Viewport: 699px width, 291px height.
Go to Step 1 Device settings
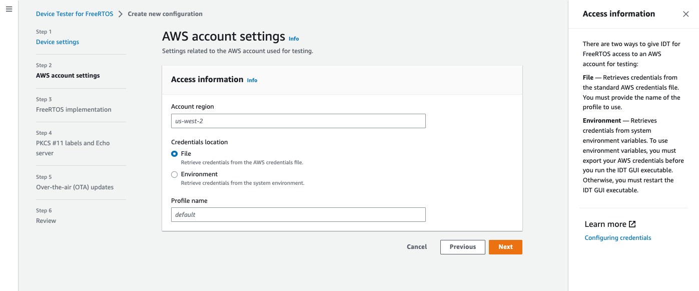(x=57, y=42)
